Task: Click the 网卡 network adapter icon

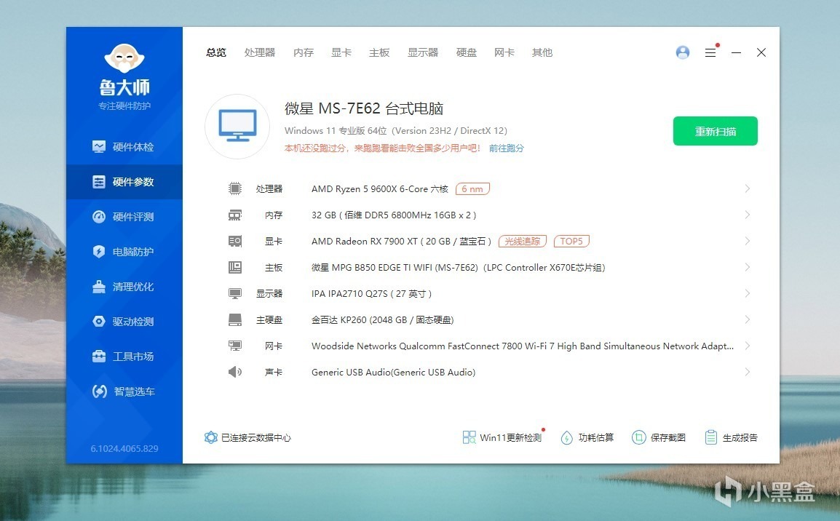Action: coord(234,346)
